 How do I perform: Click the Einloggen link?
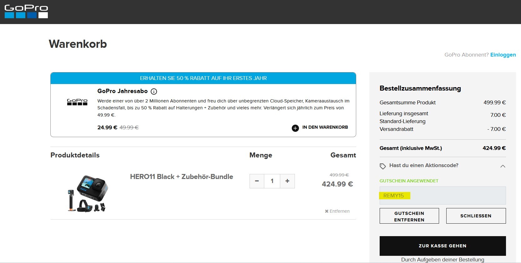[x=503, y=55]
